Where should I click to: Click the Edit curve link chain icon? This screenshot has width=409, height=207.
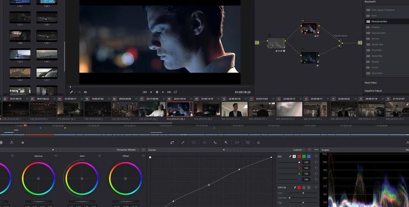pyautogui.click(x=290, y=156)
